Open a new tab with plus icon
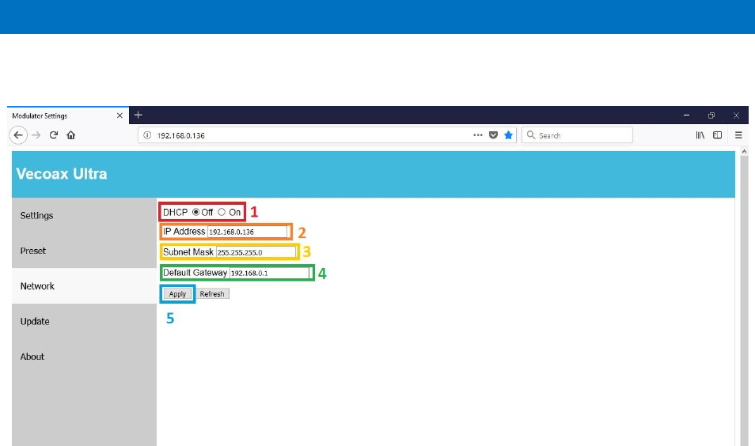Viewport: 755px width, 446px height. [138, 115]
